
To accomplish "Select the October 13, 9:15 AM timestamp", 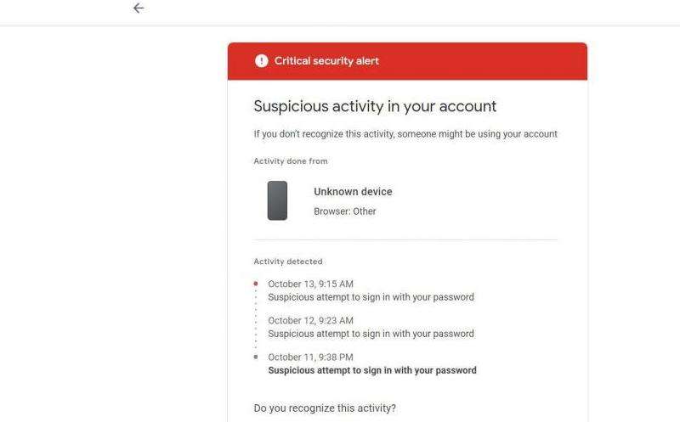I will (310, 284).
